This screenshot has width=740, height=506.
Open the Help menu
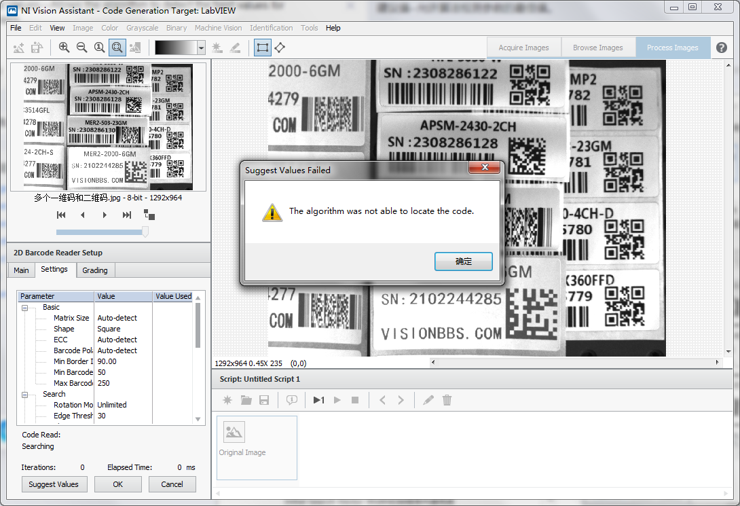coord(333,28)
